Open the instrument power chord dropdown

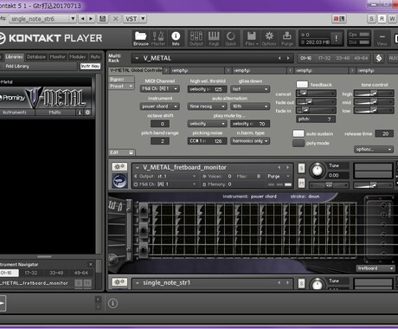[x=160, y=106]
